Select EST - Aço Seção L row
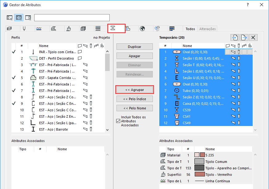The width and height of the screenshot is (269, 189). [58, 123]
